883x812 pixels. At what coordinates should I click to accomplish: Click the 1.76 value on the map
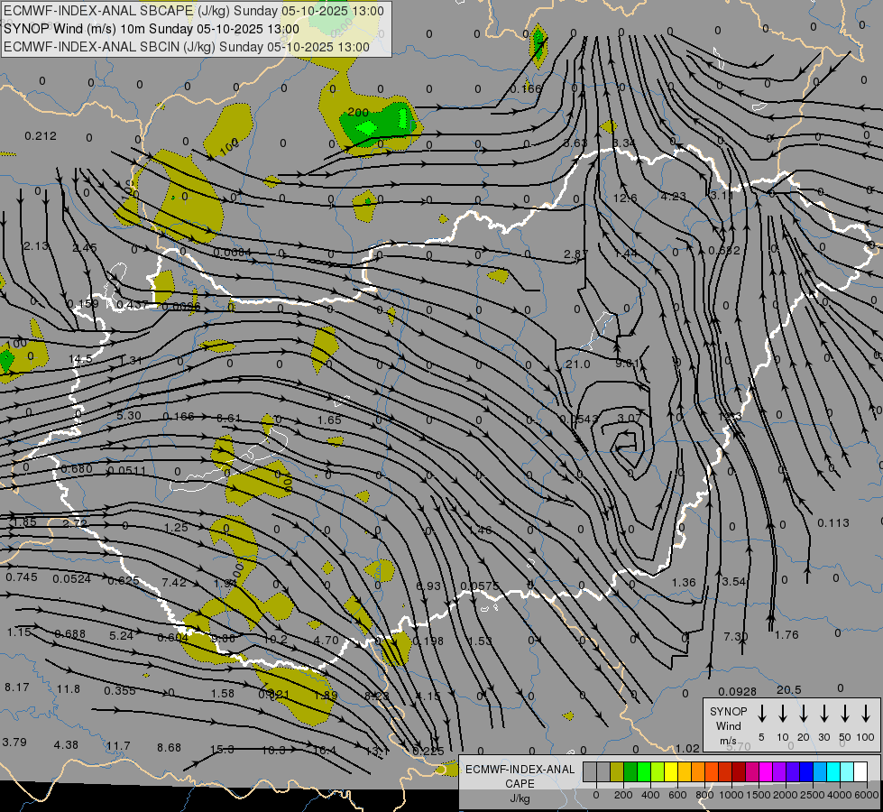click(786, 635)
